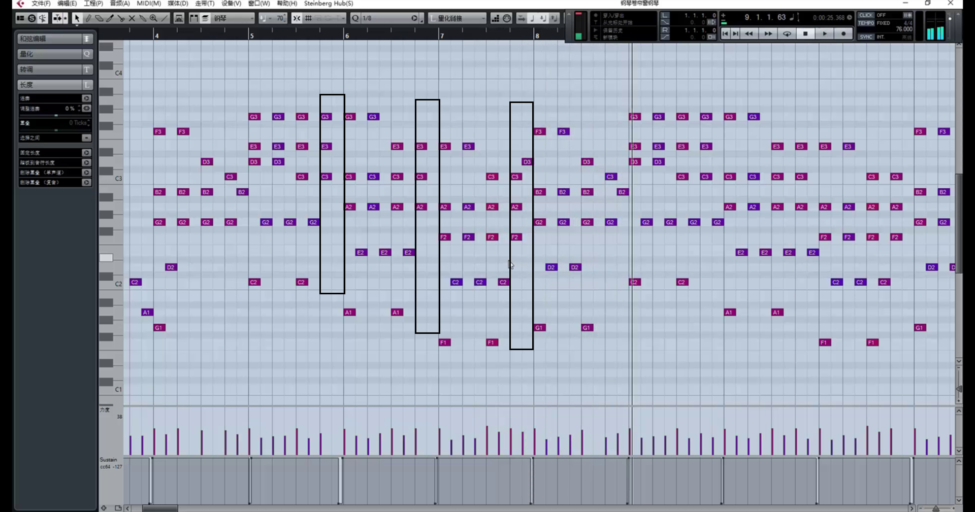This screenshot has width=975, height=512.
Task: Click the window layout setup icon
Action: (20, 18)
